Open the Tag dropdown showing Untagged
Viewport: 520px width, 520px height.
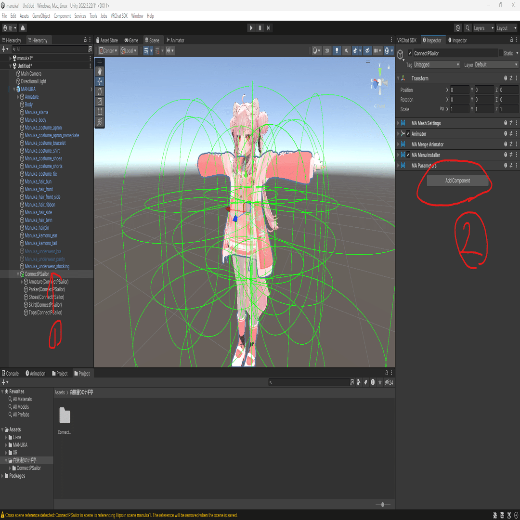point(437,65)
